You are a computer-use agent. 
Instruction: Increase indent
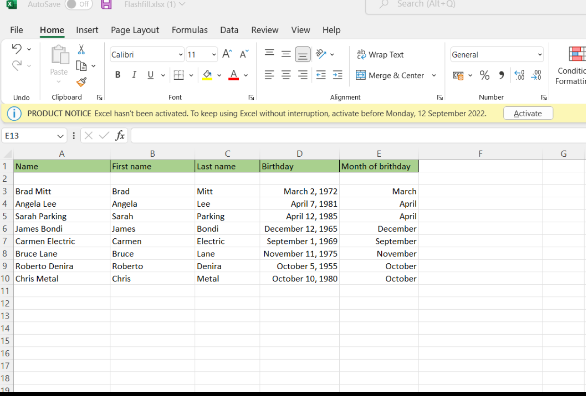pyautogui.click(x=337, y=75)
